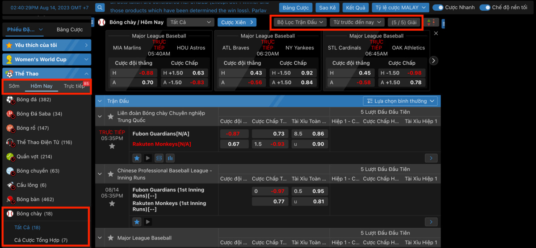Image resolution: width=536 pixels, height=248 pixels.
Task: Toggle Chế độ nền tối dark mode
Action: click(485, 8)
